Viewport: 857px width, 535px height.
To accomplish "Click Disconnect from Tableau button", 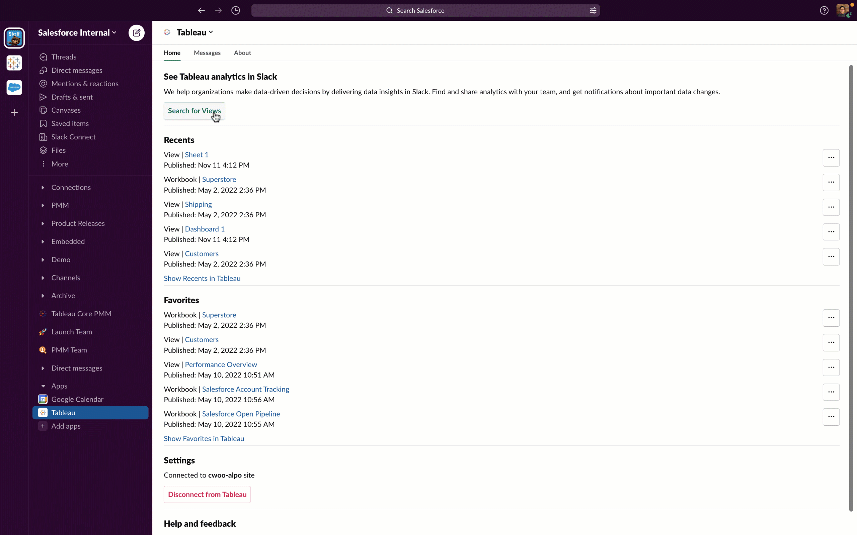I will coord(207,494).
